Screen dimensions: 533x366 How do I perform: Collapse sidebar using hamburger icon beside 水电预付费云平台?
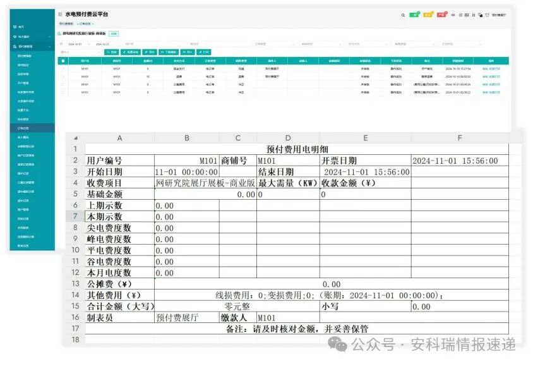coord(60,15)
